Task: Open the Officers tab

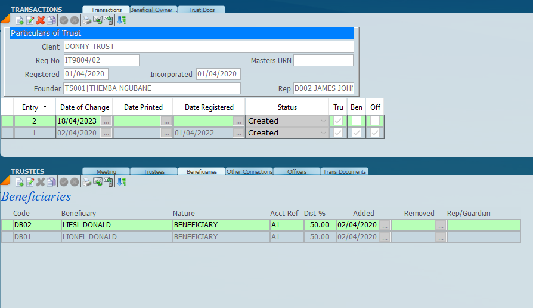Action: (297, 172)
